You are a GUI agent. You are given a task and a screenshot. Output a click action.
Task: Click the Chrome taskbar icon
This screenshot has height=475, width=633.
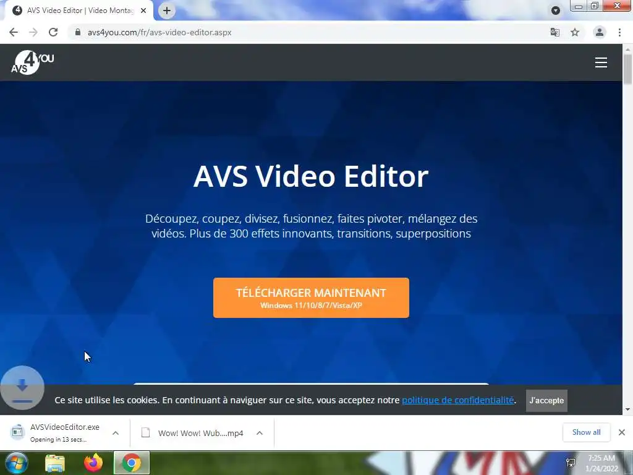coord(132,463)
